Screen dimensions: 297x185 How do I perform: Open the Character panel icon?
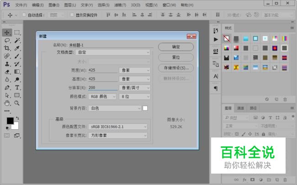point(216,76)
